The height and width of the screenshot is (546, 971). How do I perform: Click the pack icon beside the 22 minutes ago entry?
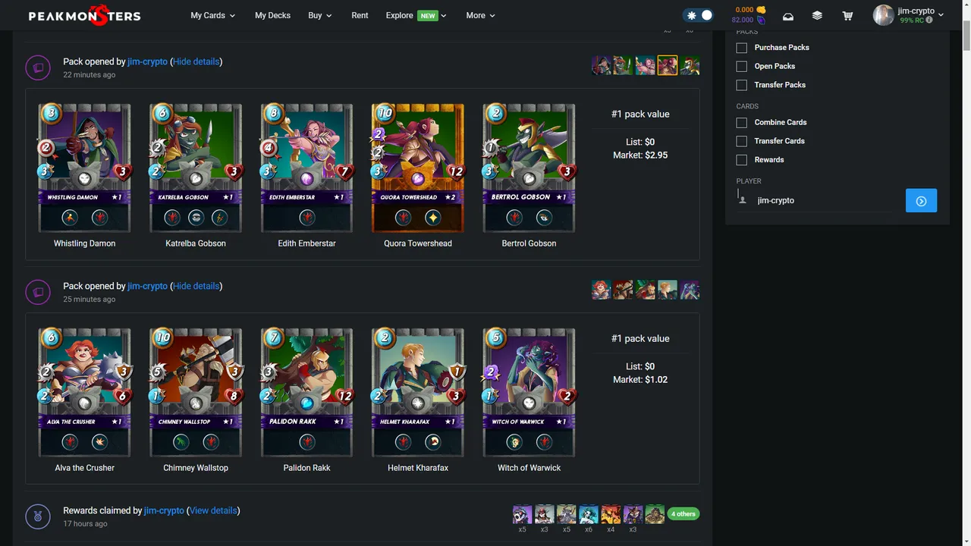[38, 67]
